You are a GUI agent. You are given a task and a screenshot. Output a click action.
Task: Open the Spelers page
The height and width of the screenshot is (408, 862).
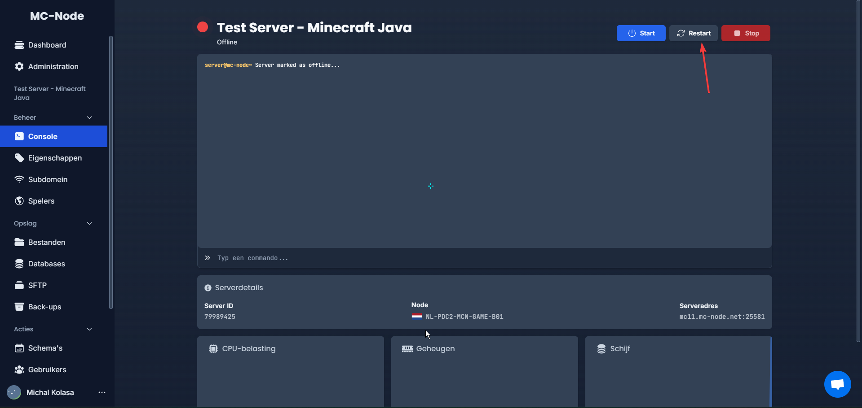click(53, 201)
